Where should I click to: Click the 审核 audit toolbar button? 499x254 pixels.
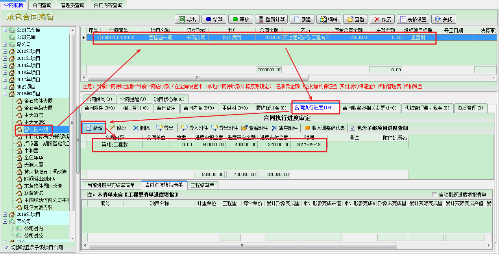point(240,19)
